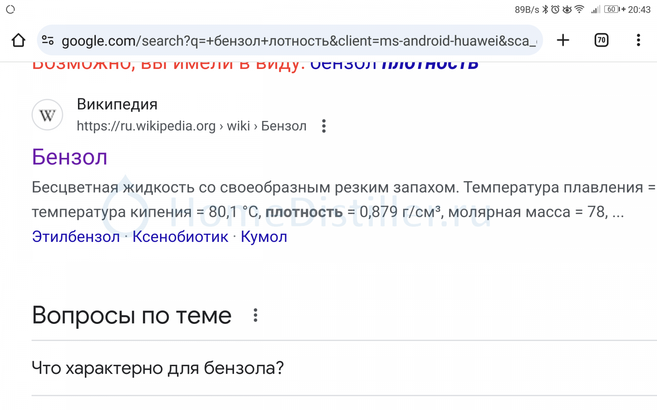The image size is (657, 410).
Task: Open a new tab with plus icon
Action: pos(563,40)
